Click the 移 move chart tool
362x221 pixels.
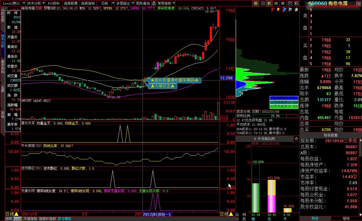coord(283,3)
